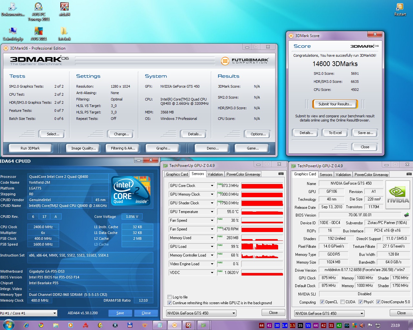Open the GPU Load sensor dropdown
This screenshot has width=413, height=330.
[x=212, y=247]
